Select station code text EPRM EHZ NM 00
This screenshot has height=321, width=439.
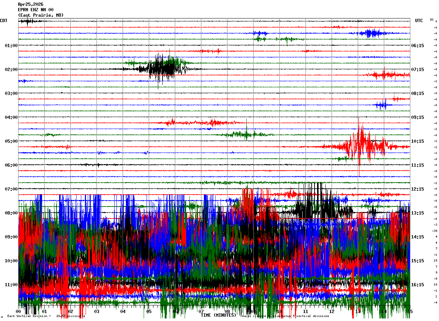pyautogui.click(x=36, y=10)
